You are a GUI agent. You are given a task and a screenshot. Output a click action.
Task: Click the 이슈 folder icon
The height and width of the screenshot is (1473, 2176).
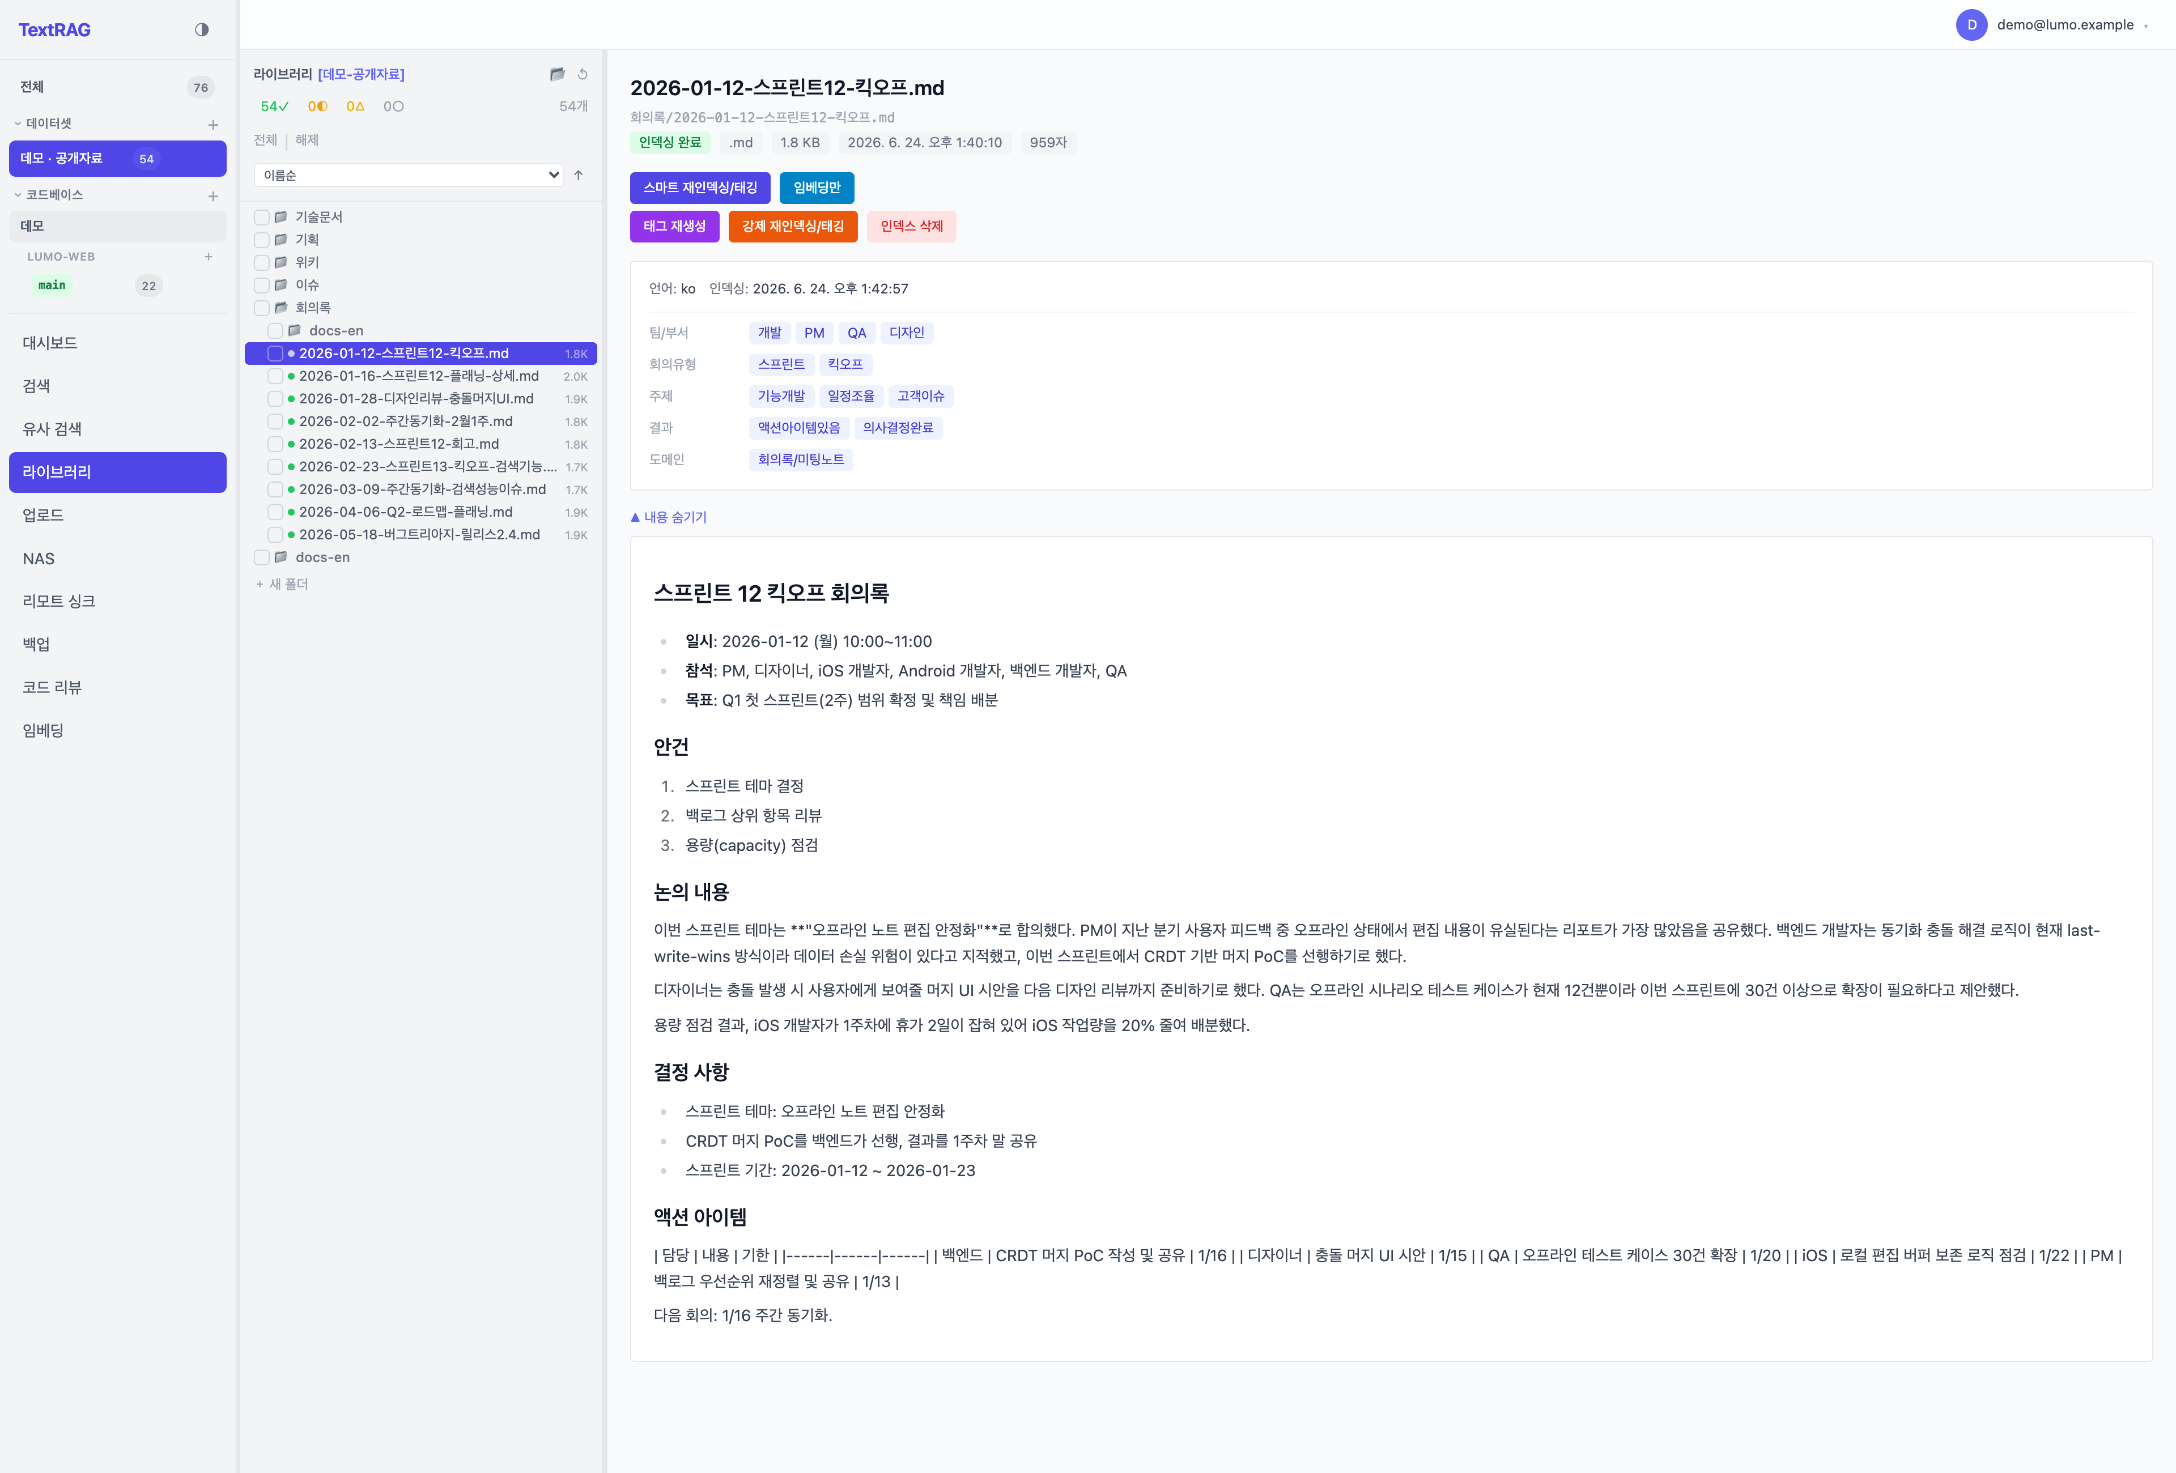click(x=281, y=284)
